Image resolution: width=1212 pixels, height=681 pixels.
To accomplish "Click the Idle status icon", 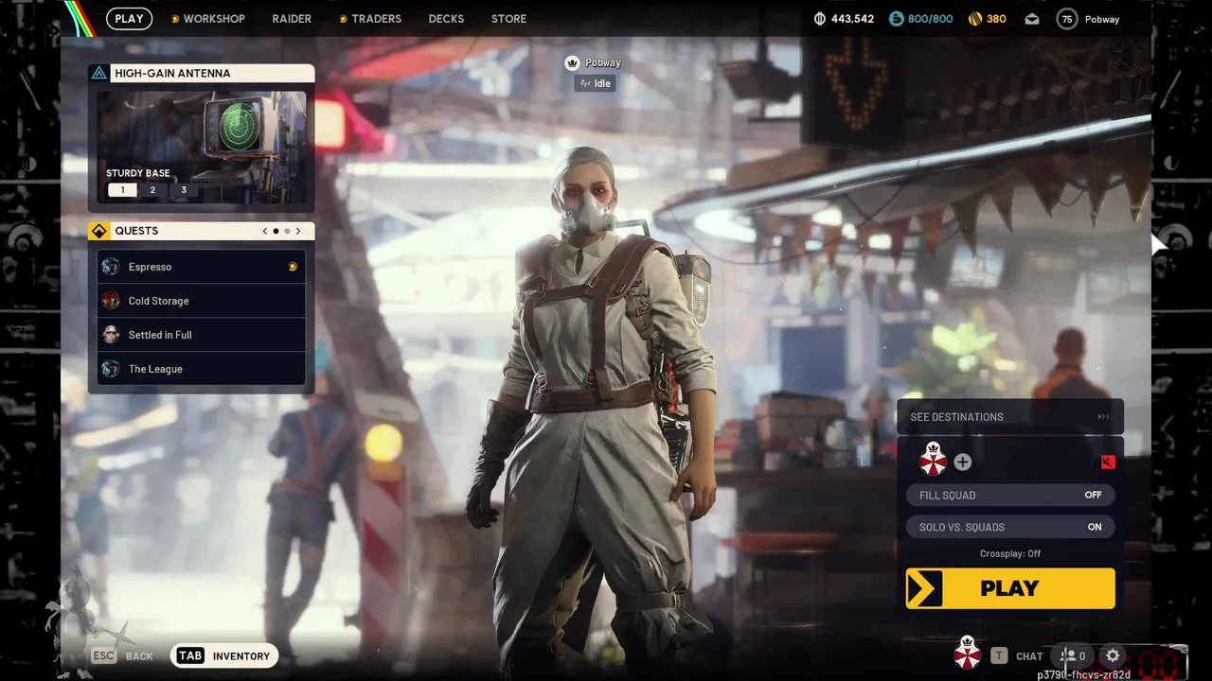I will 585,83.
